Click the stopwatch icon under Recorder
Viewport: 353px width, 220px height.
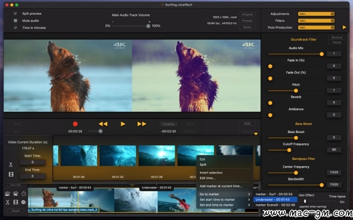point(24,194)
